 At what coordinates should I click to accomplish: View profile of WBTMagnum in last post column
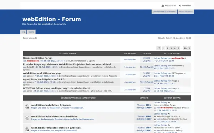[177, 73]
